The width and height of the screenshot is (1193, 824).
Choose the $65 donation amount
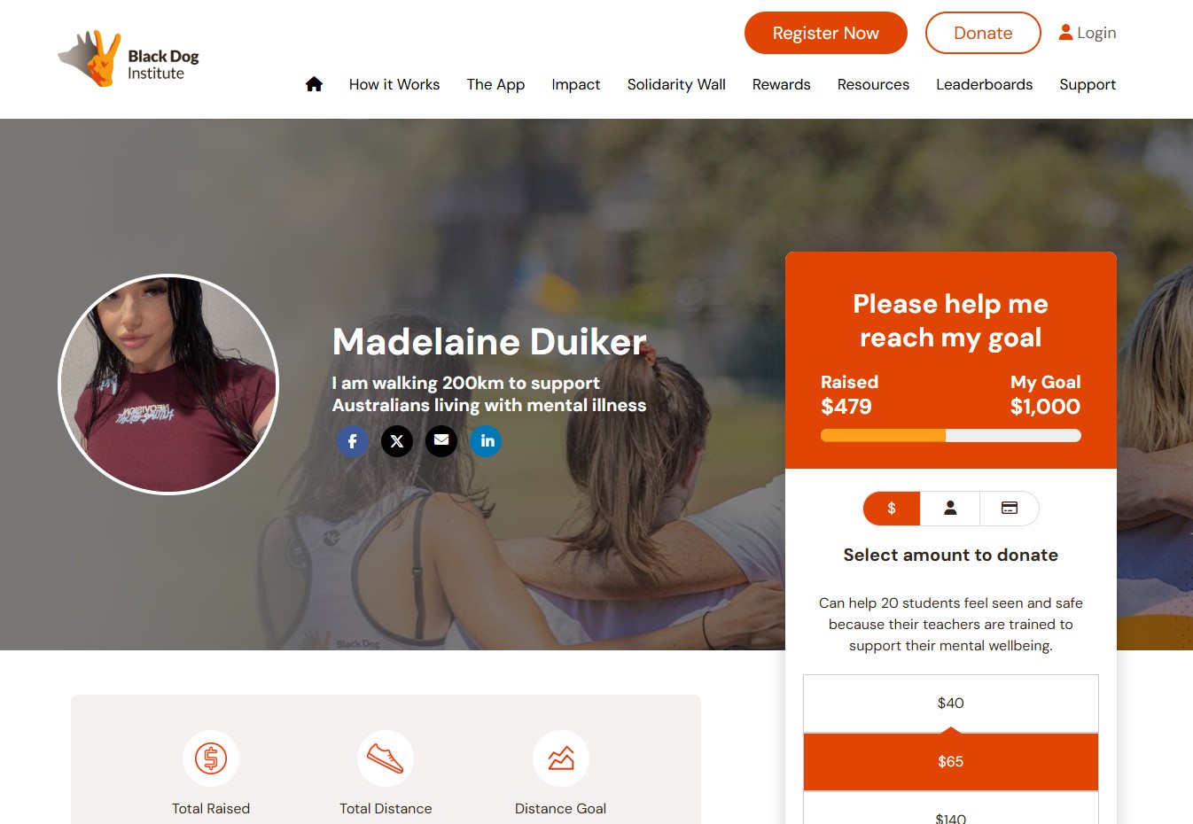951,762
